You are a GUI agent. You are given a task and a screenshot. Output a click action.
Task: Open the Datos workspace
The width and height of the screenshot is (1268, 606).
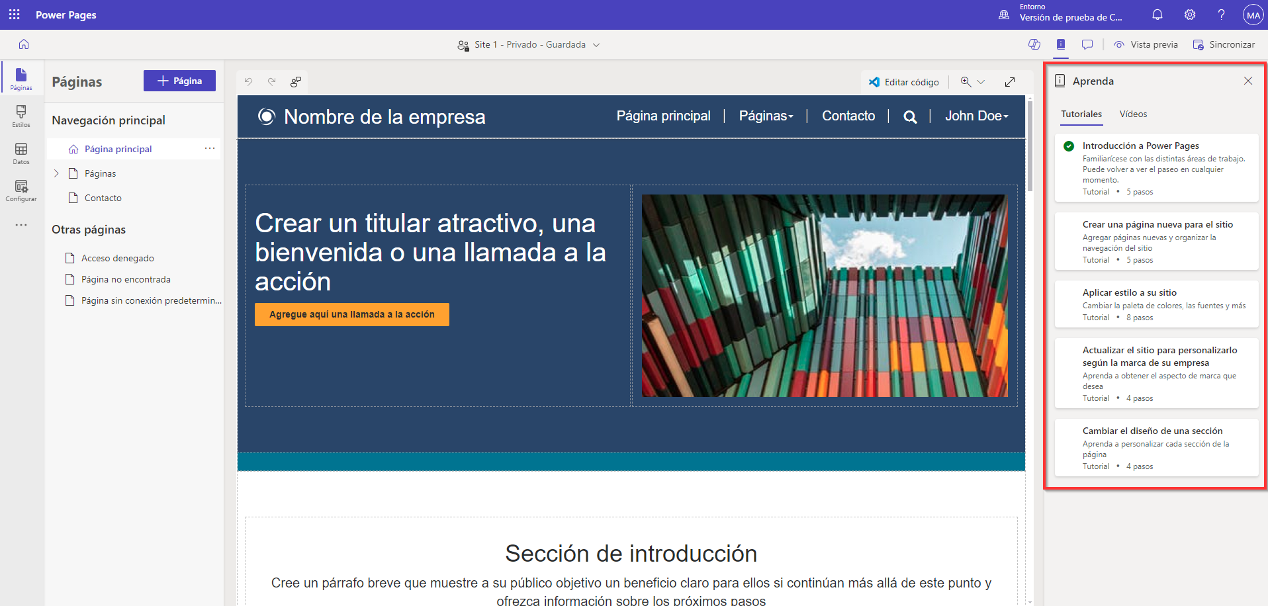pos(21,153)
